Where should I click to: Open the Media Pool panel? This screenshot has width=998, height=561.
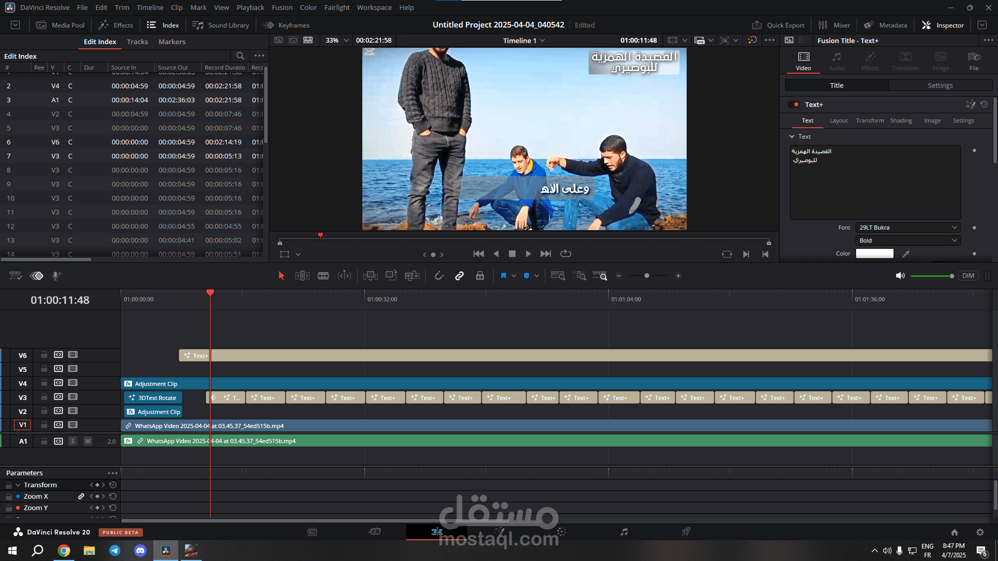click(60, 25)
